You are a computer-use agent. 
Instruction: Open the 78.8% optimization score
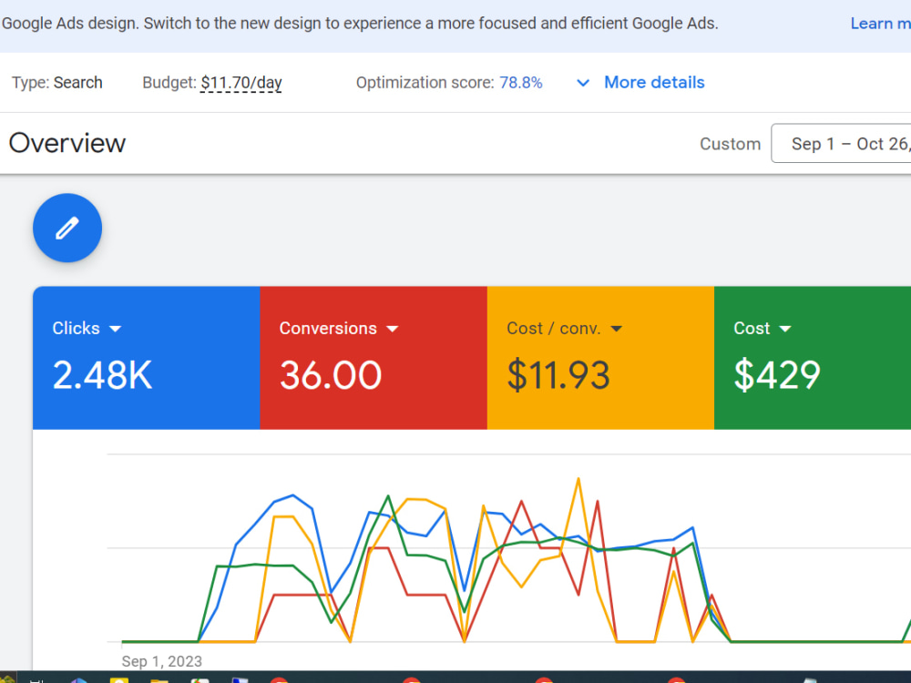(520, 83)
